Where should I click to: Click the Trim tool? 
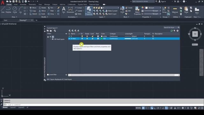(x=51, y=8)
